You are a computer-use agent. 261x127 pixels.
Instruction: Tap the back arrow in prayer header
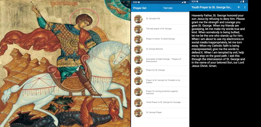239,7
